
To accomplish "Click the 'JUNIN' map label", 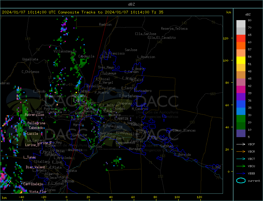I will pyautogui.click(x=118, y=127).
